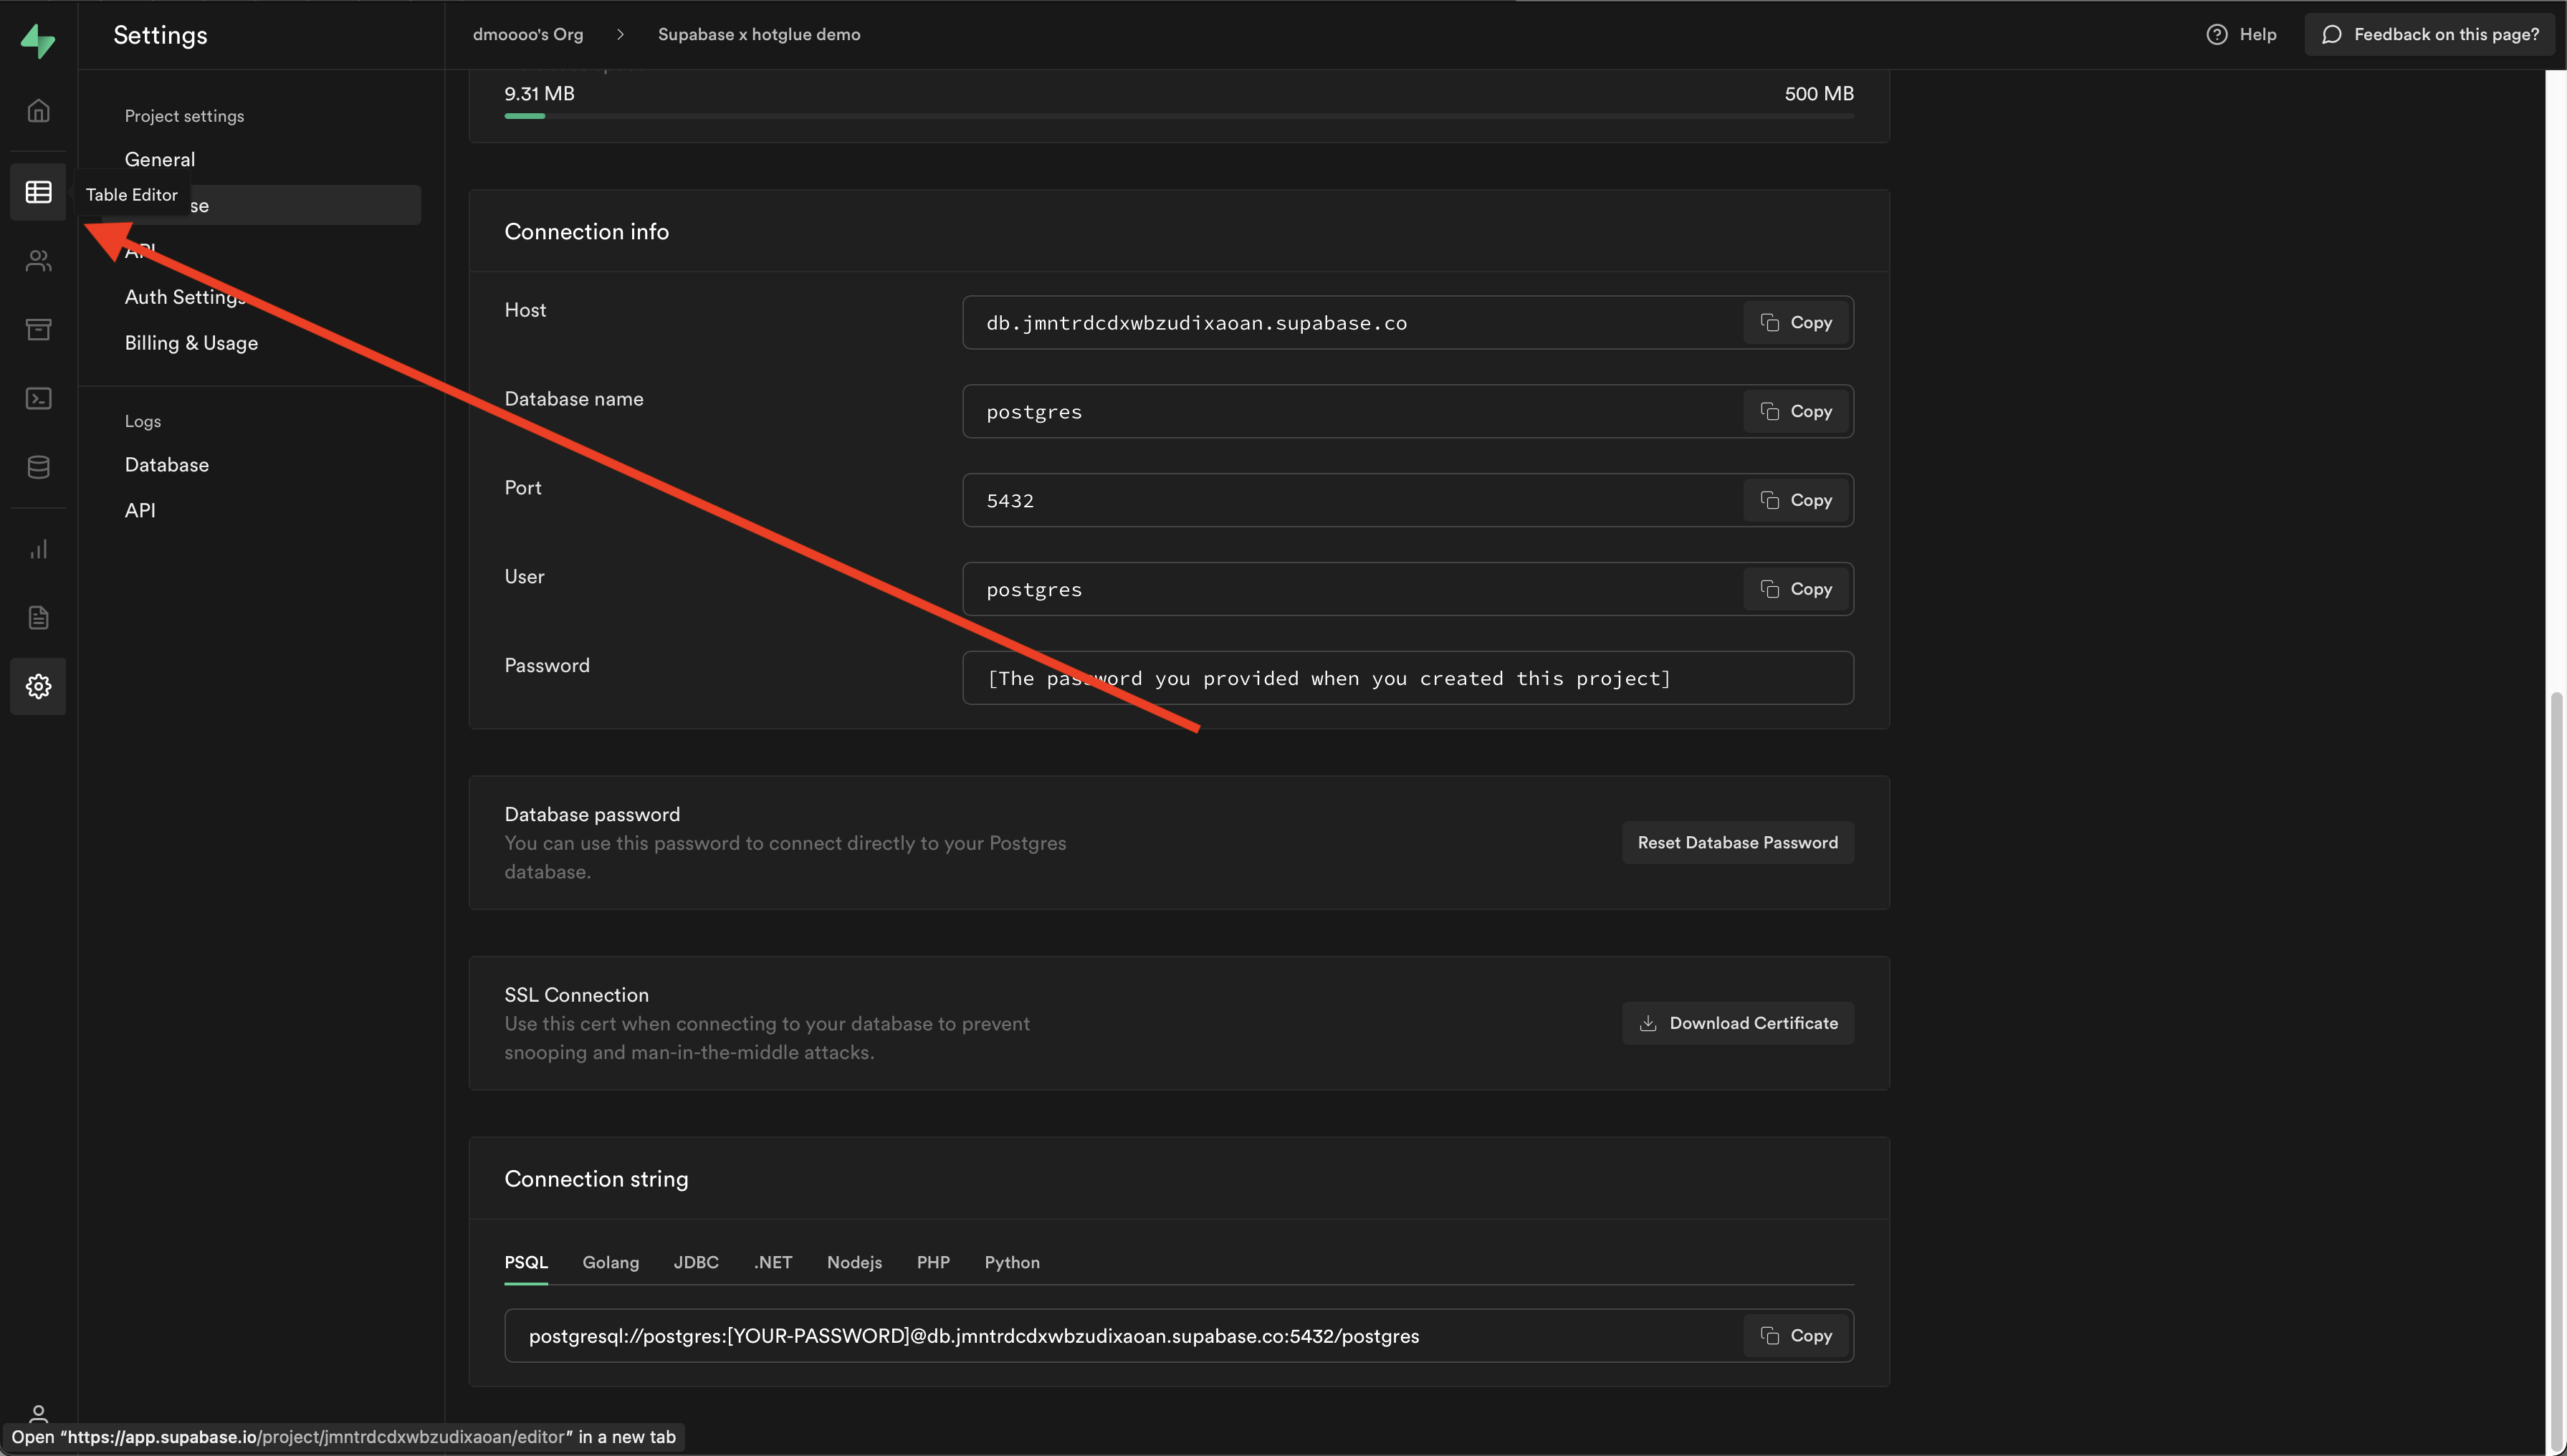This screenshot has width=2567, height=1456.
Task: Click the 500 MB limit value
Action: (1819, 93)
